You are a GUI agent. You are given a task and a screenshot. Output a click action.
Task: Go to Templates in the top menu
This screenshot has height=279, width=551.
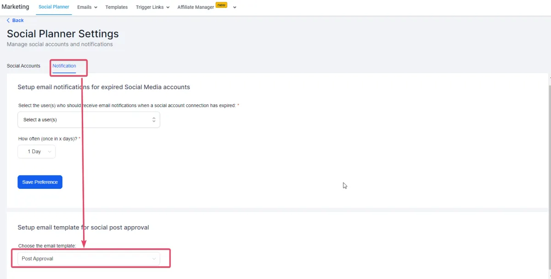pos(117,7)
